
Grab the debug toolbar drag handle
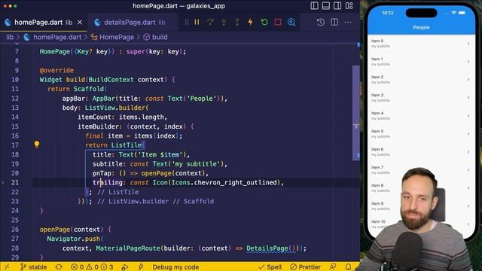(187, 22)
